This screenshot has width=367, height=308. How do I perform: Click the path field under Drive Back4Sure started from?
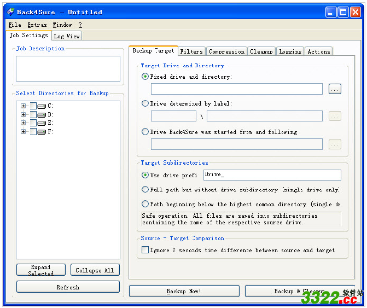coord(237,144)
